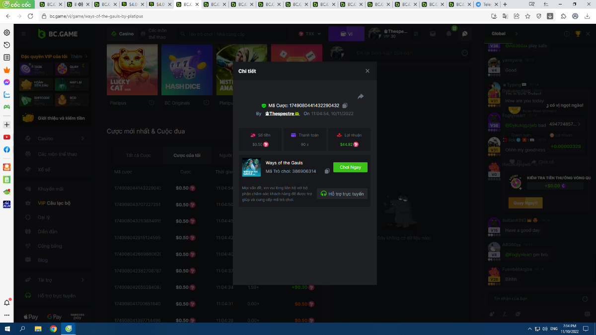The width and height of the screenshot is (596, 335).
Task: Switch to Cược của tôi tab
Action: (187, 155)
